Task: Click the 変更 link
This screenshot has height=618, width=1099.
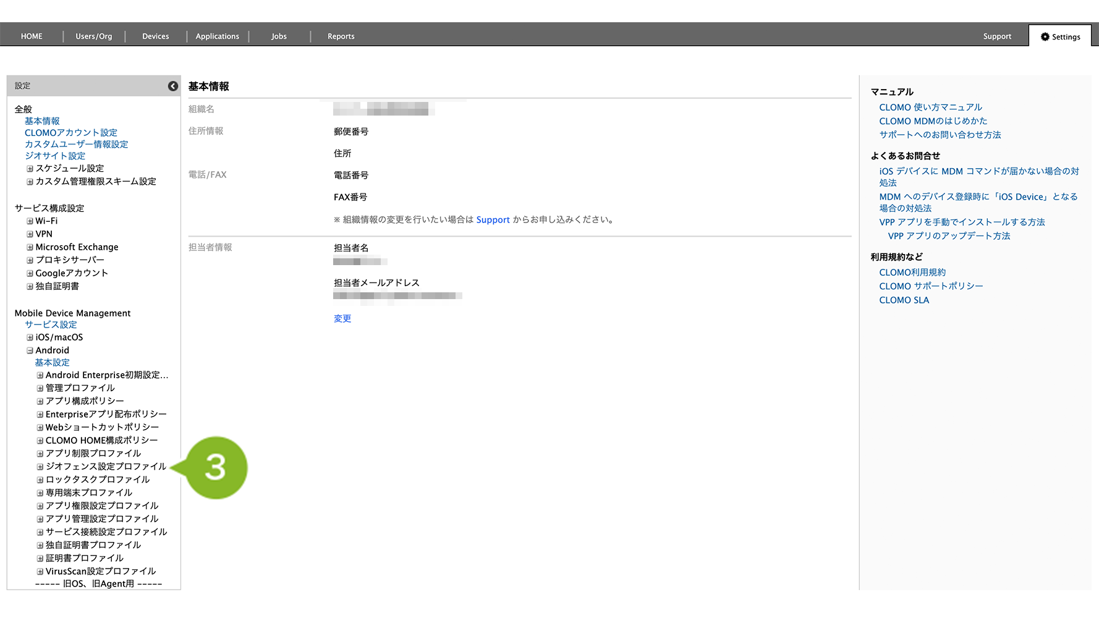Action: [342, 319]
